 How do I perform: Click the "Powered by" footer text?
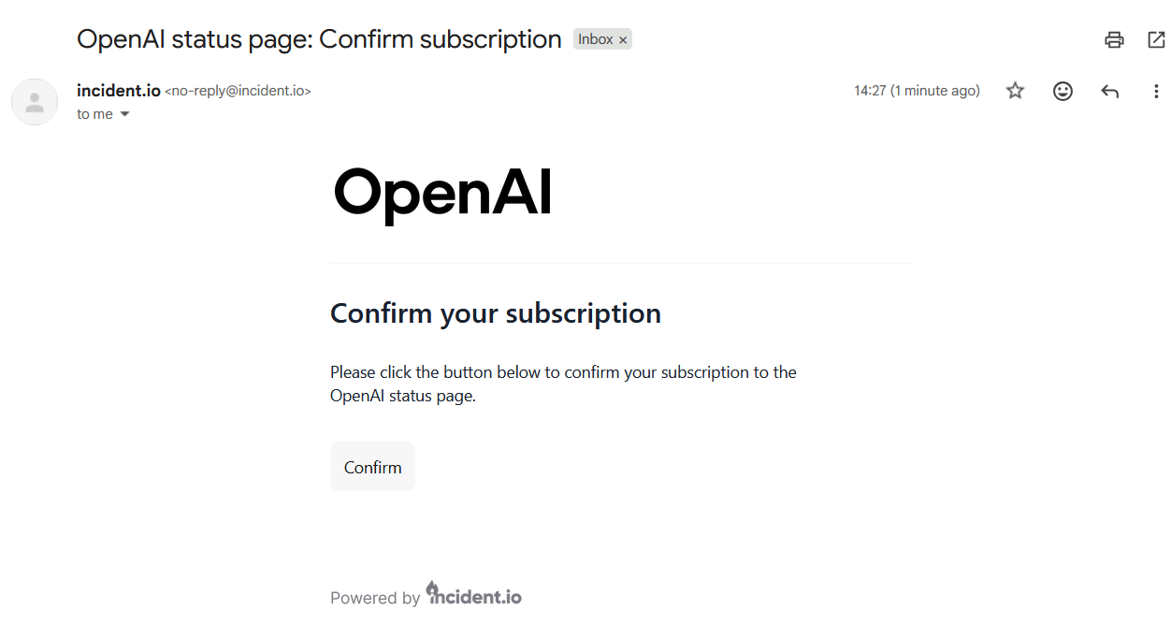point(375,598)
